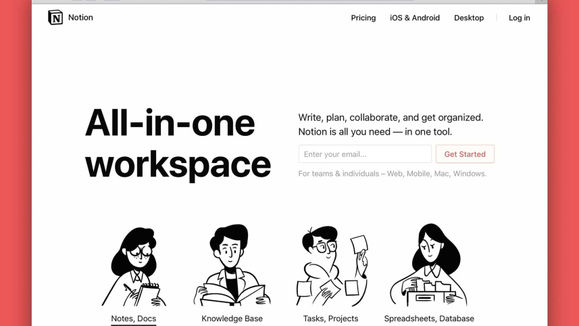Click the red desktop background left of window
Viewport: 579px width, 326px height.
[15, 162]
